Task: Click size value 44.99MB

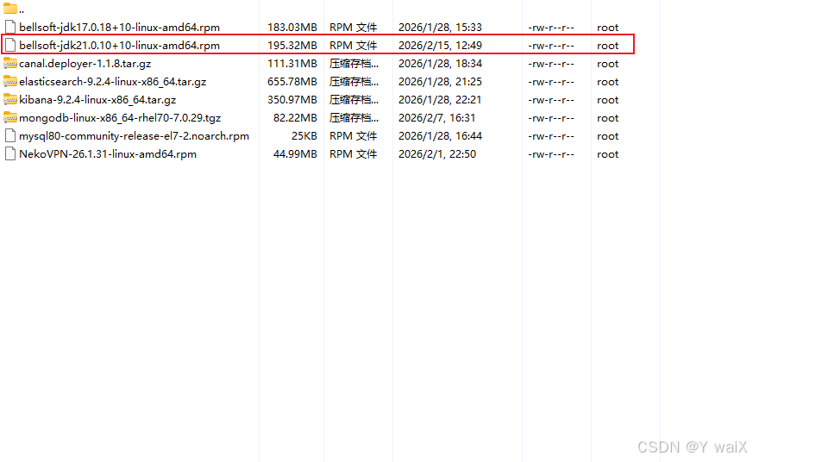Action: pos(295,154)
